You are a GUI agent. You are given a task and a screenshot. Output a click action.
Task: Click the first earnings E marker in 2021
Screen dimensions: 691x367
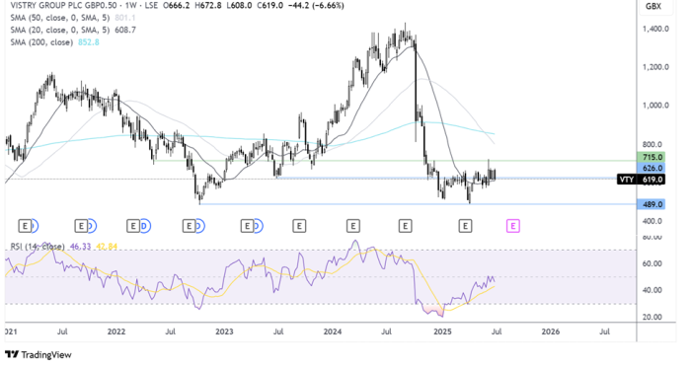click(25, 227)
